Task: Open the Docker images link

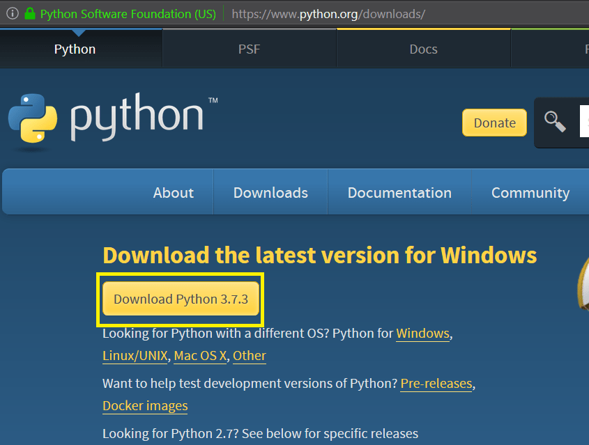Action: (145, 405)
